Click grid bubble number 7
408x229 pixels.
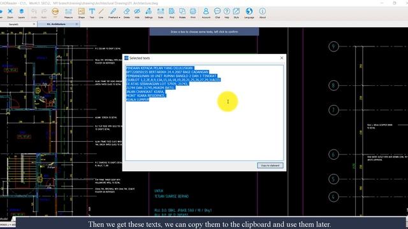click(333, 110)
